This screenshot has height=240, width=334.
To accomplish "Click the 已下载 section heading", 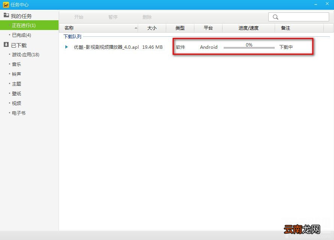I will coord(19,45).
